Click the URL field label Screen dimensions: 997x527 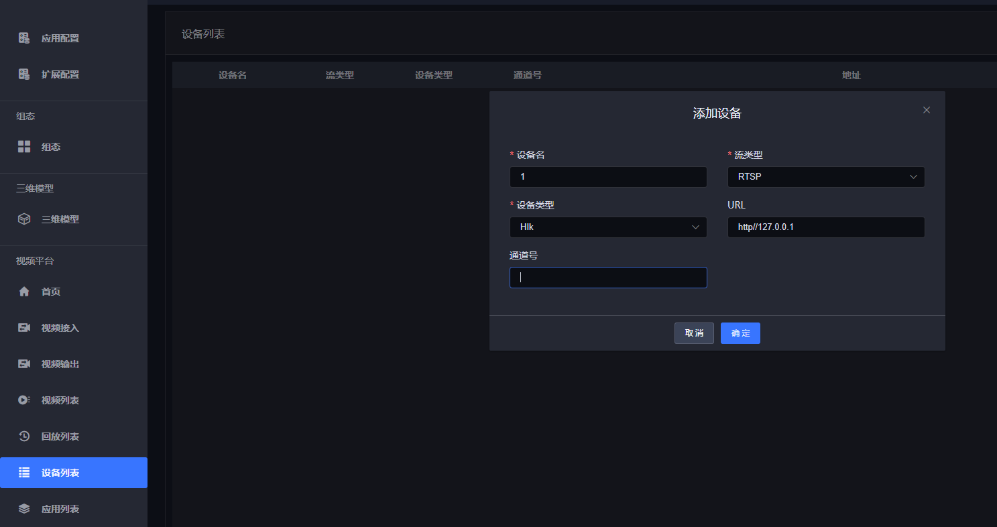tap(736, 205)
